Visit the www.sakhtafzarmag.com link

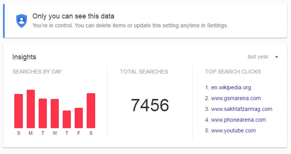(241, 109)
